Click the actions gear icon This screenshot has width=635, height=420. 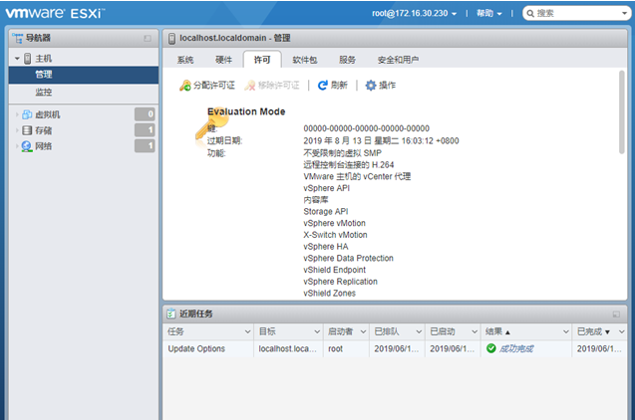pyautogui.click(x=371, y=86)
